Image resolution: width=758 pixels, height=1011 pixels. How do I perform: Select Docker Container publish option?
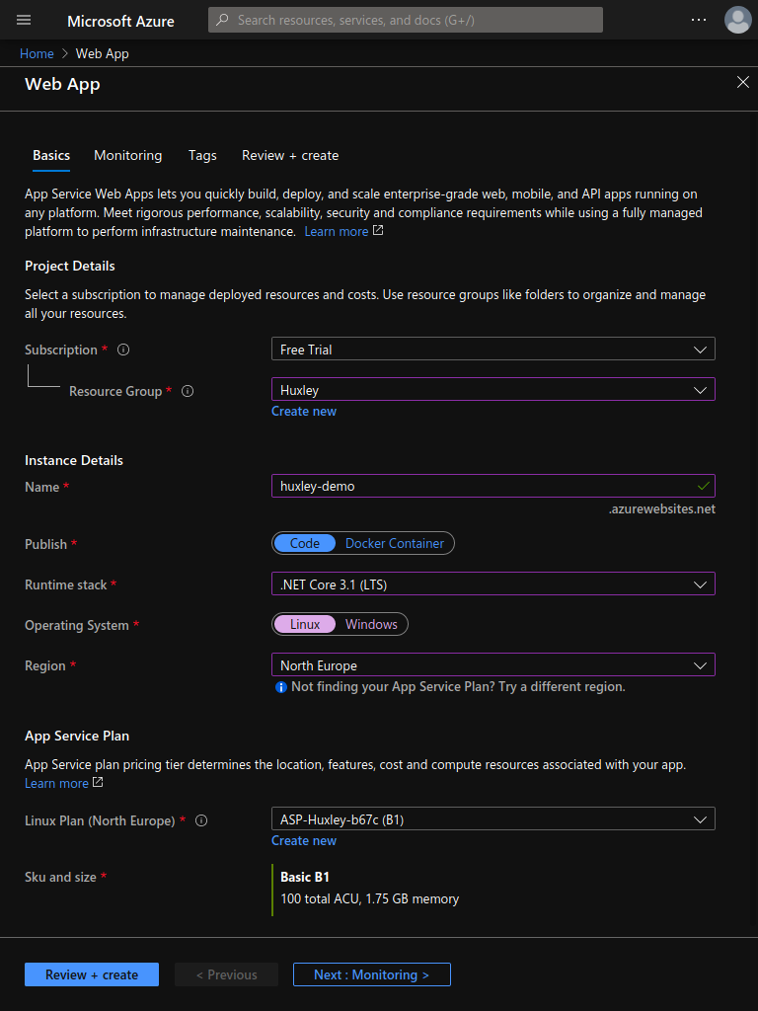pyautogui.click(x=395, y=543)
